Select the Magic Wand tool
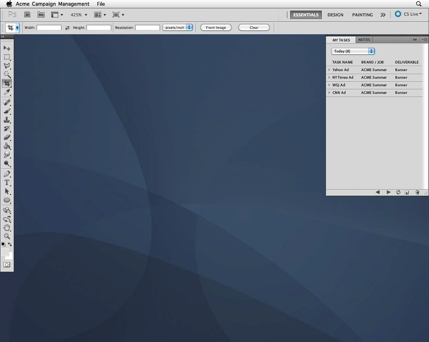This screenshot has height=342, width=429. pos(7,74)
